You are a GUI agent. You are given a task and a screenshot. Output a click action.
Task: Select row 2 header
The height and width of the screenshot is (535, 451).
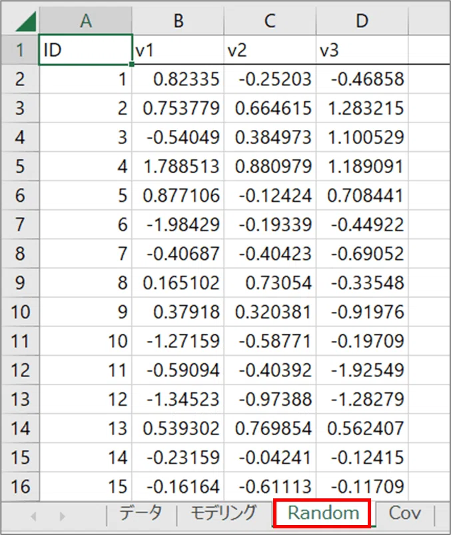pyautogui.click(x=21, y=79)
